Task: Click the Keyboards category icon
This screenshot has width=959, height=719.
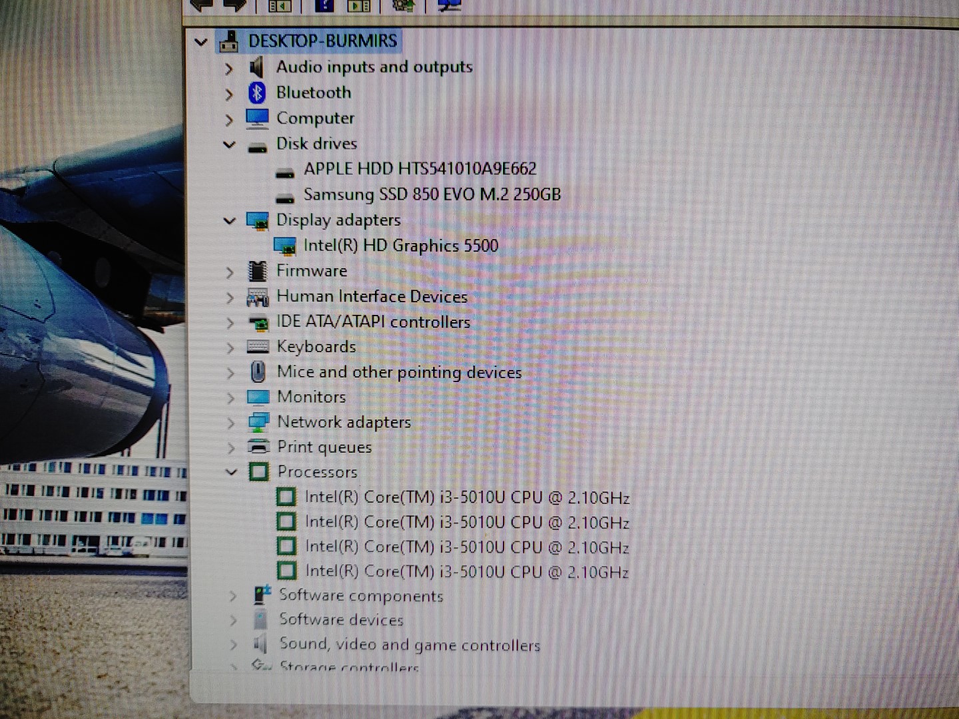Action: click(258, 346)
